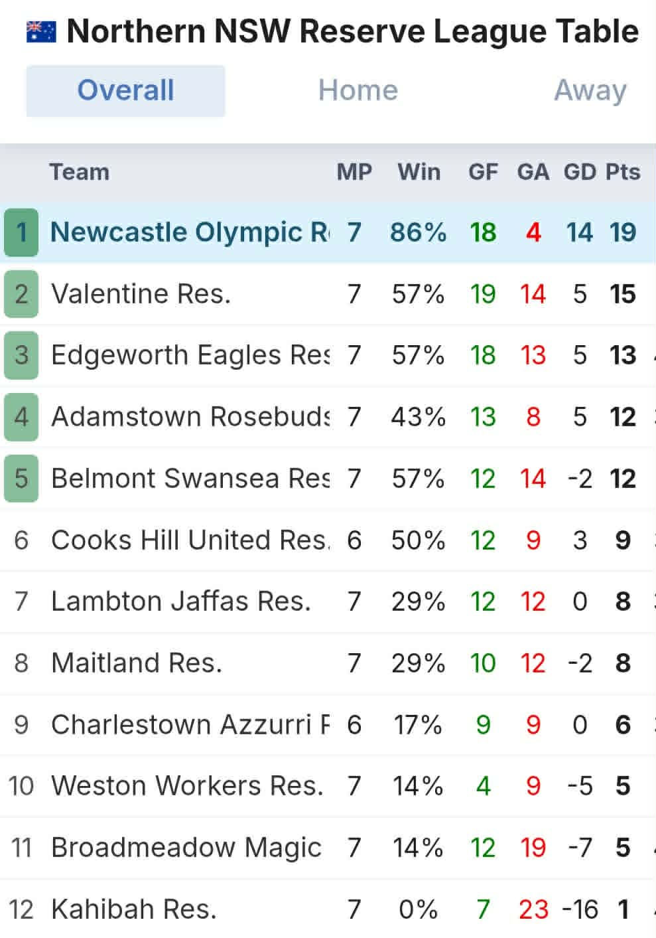
Task: Switch to the Home tab
Action: (x=358, y=90)
